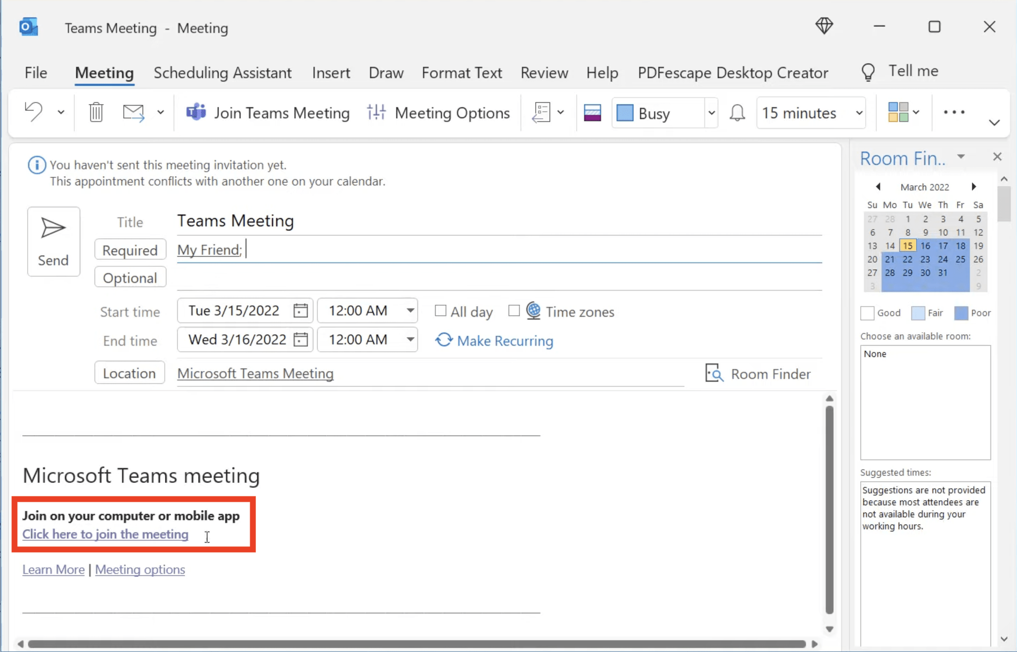The height and width of the screenshot is (652, 1017).
Task: Click Join Teams Meeting button
Action: click(268, 113)
